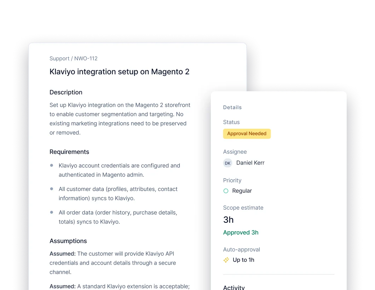Click the ticket title Klaviyo integration setup

[x=119, y=72]
